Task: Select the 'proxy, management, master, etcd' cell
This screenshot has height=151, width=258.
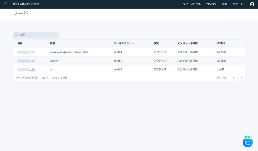Action: point(69,52)
